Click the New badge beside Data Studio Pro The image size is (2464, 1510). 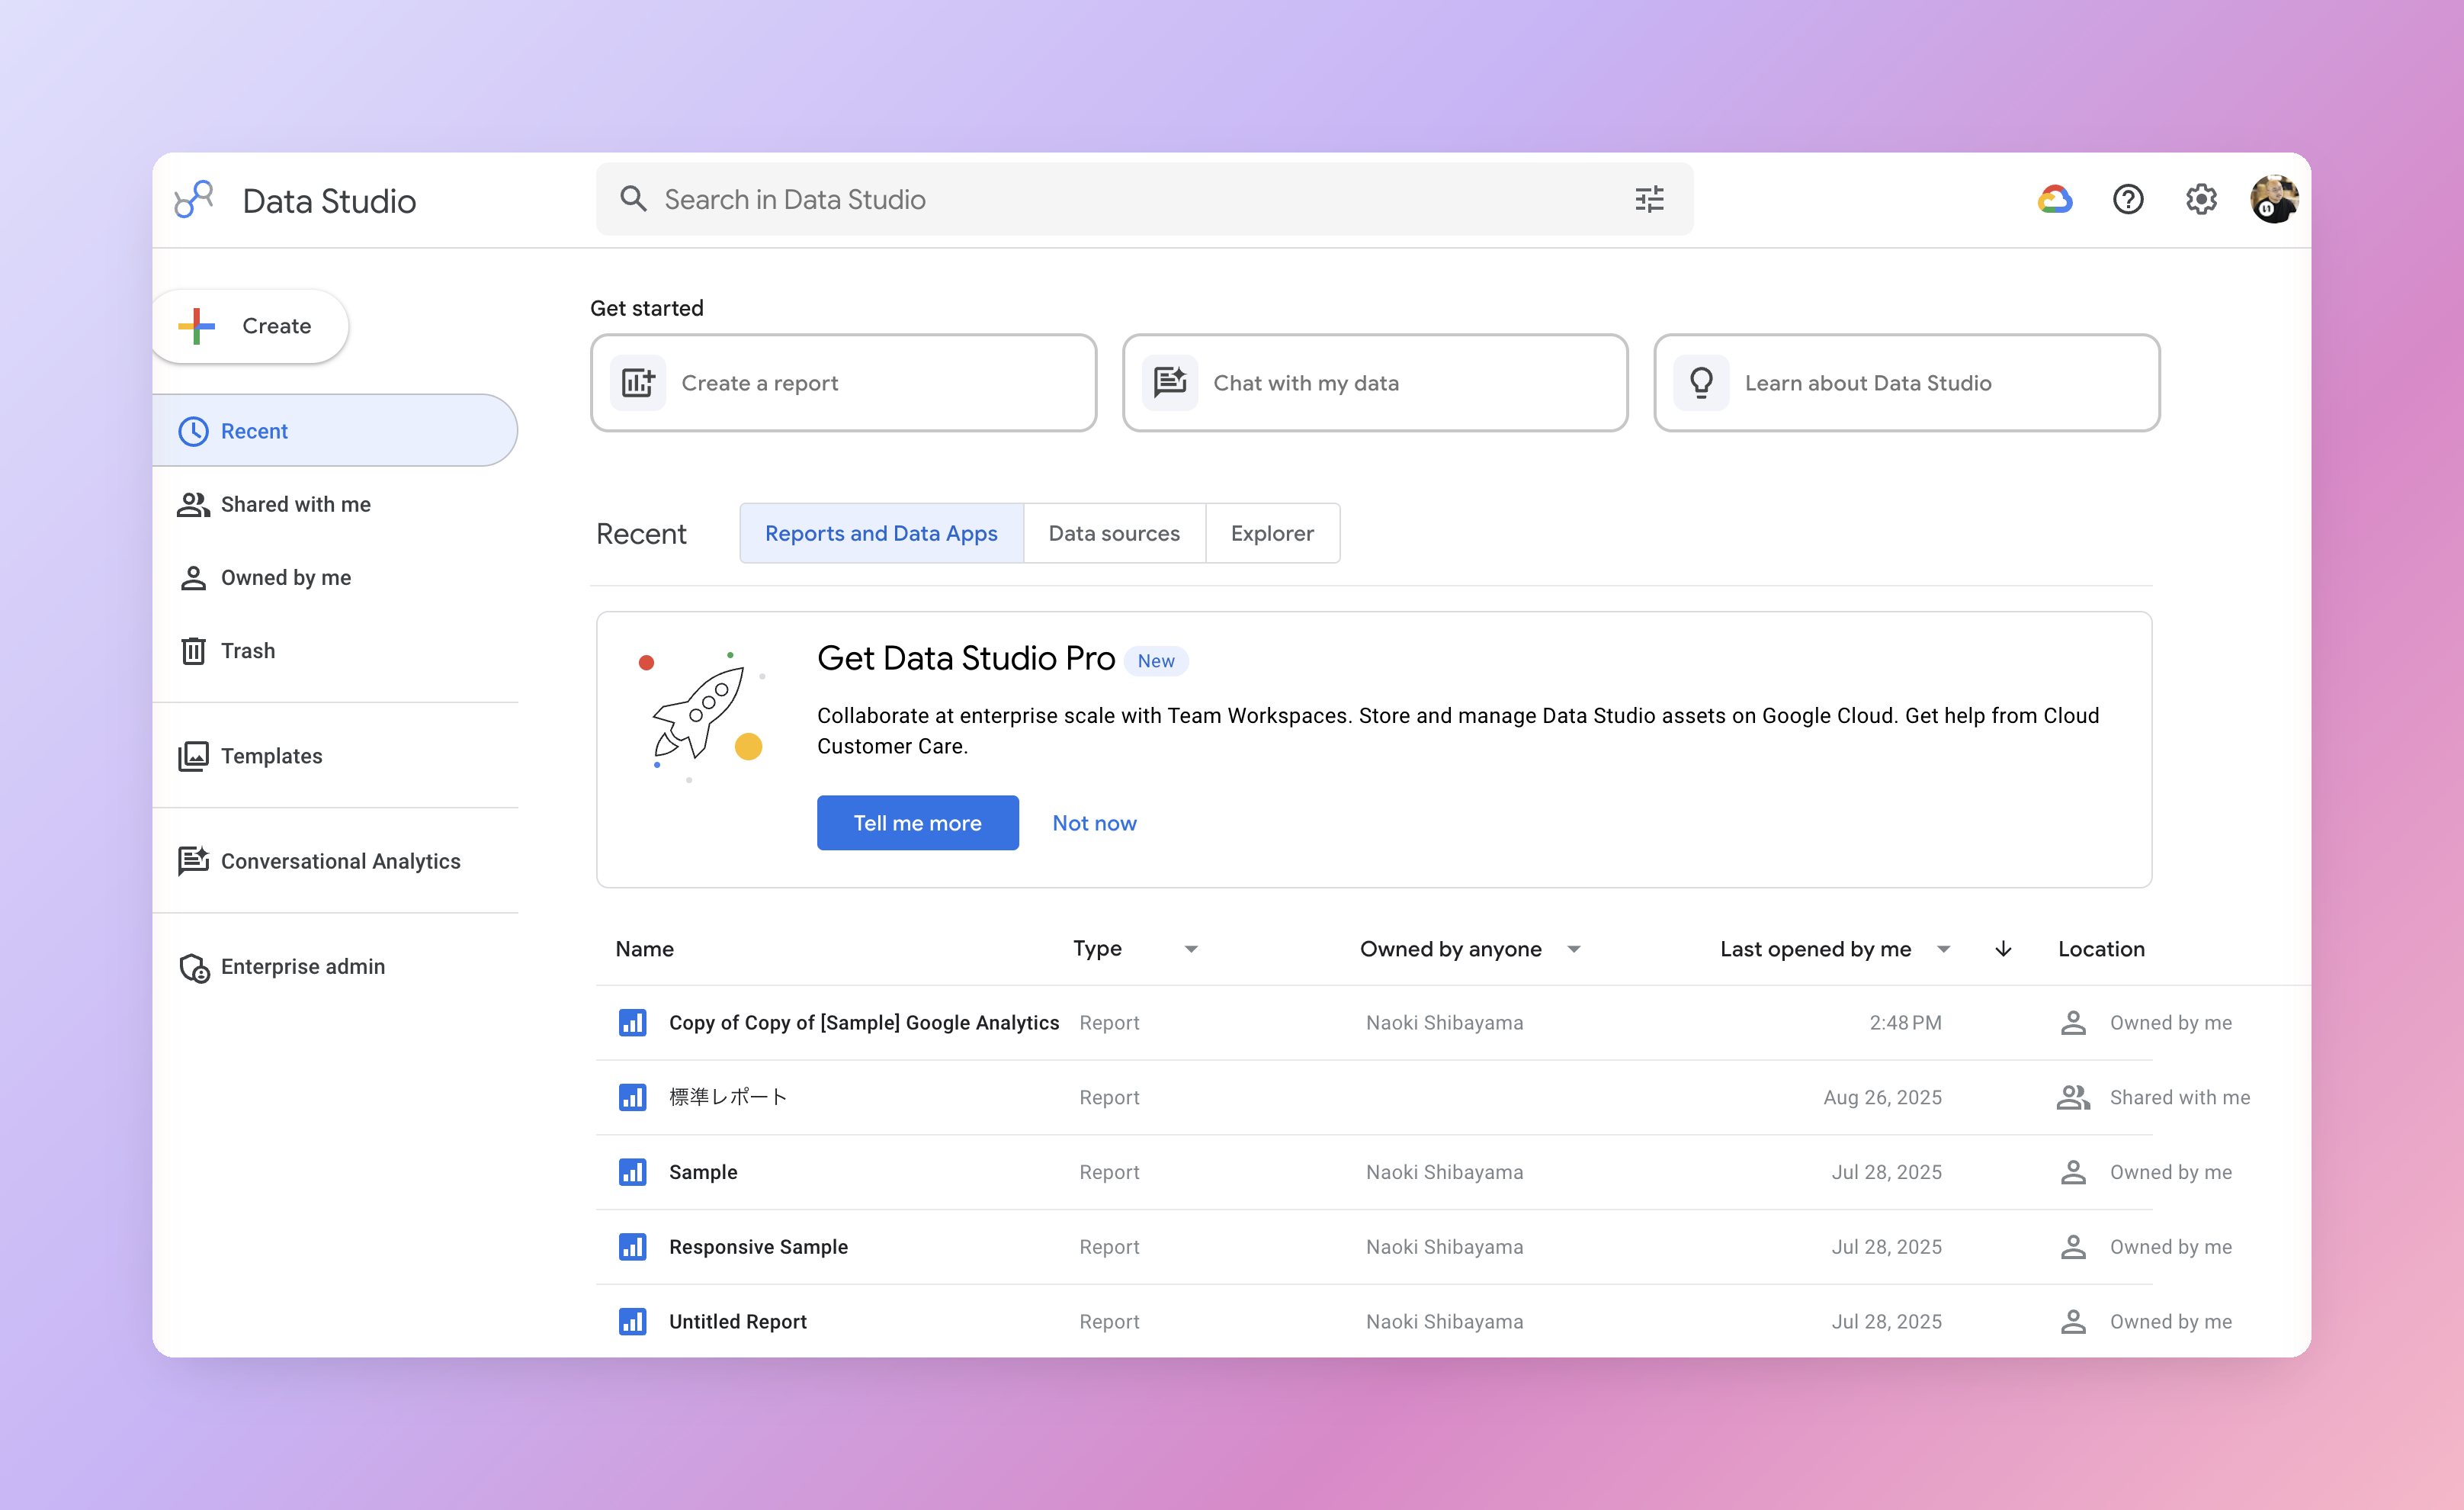point(1156,661)
